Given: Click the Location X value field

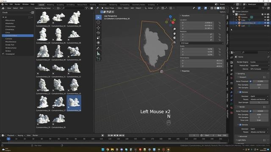Looking at the screenshot, I should [x=197, y=23].
